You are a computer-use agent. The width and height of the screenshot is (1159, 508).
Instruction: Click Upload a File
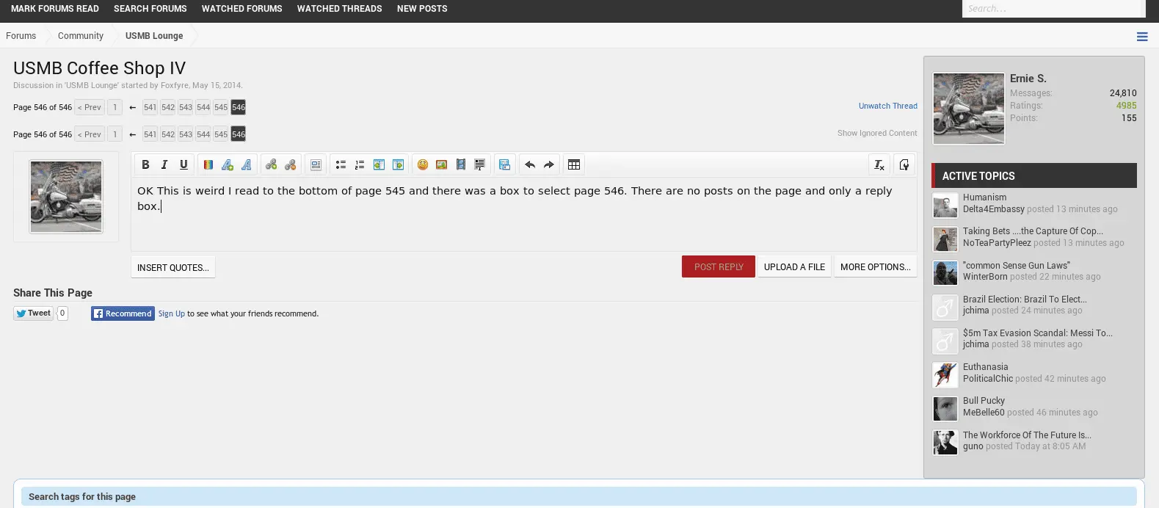[794, 266]
